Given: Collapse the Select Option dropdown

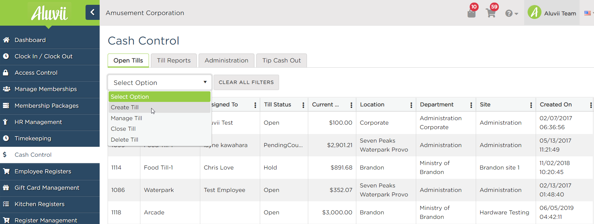Looking at the screenshot, I should tap(160, 82).
